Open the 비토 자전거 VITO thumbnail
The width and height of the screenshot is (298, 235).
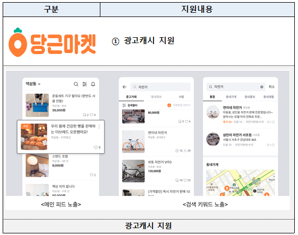(133, 171)
